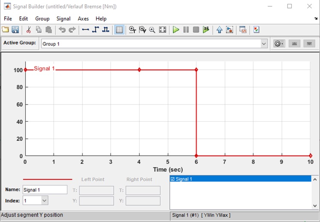Click the Undo arrow icon
Viewport: 320px width, 222px height.
(62, 30)
